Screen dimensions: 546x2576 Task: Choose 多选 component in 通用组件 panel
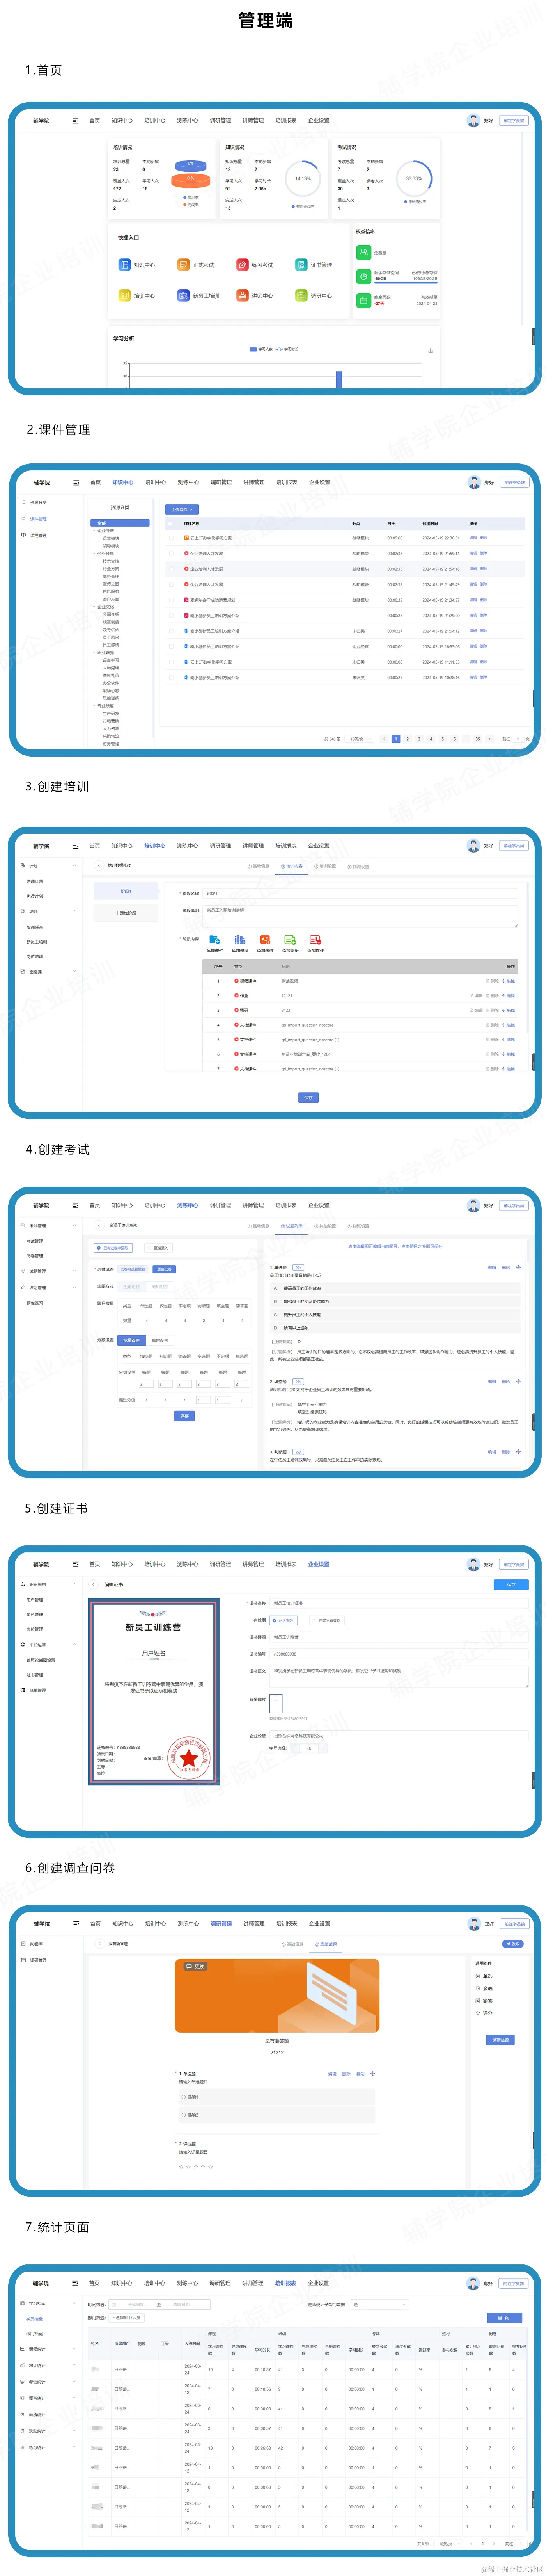484,1988
